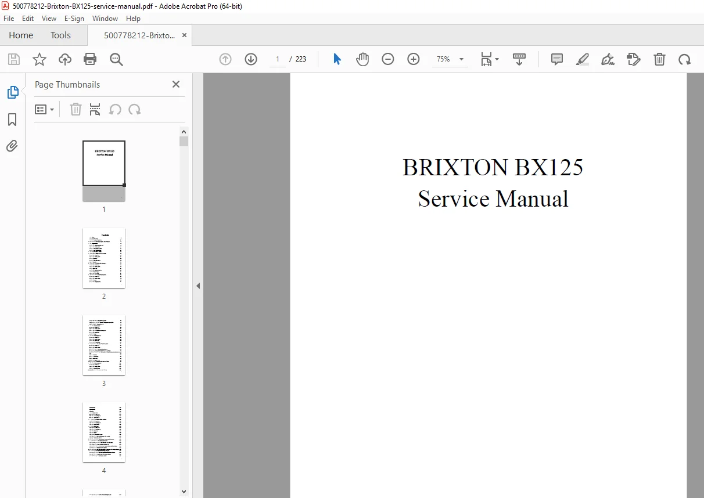
Task: Open the Sign document pen tool
Action: click(608, 59)
